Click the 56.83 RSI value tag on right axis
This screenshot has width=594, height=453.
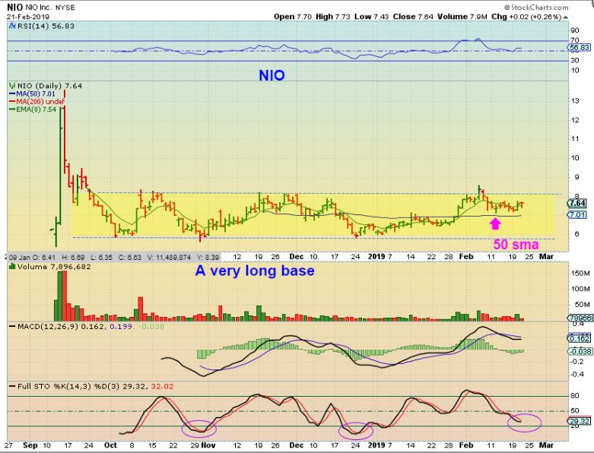(580, 48)
